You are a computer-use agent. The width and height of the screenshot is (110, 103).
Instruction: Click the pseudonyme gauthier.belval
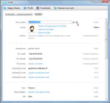click(34, 49)
